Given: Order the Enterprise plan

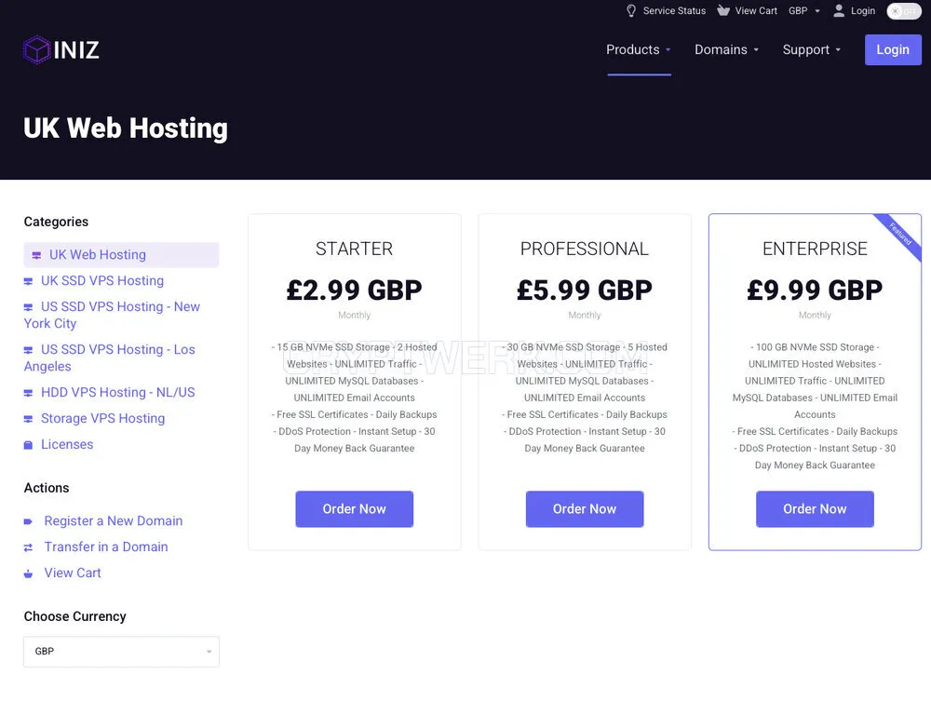Looking at the screenshot, I should (815, 509).
